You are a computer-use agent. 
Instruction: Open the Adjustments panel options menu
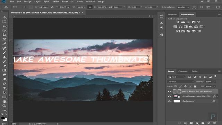click(219, 15)
